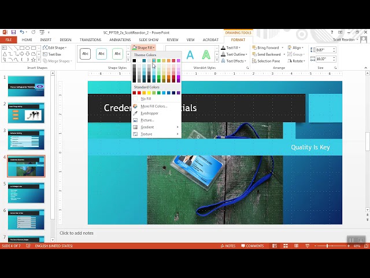The height and width of the screenshot is (278, 370).
Task: Start Slide Show from status bar icon
Action: (x=307, y=246)
